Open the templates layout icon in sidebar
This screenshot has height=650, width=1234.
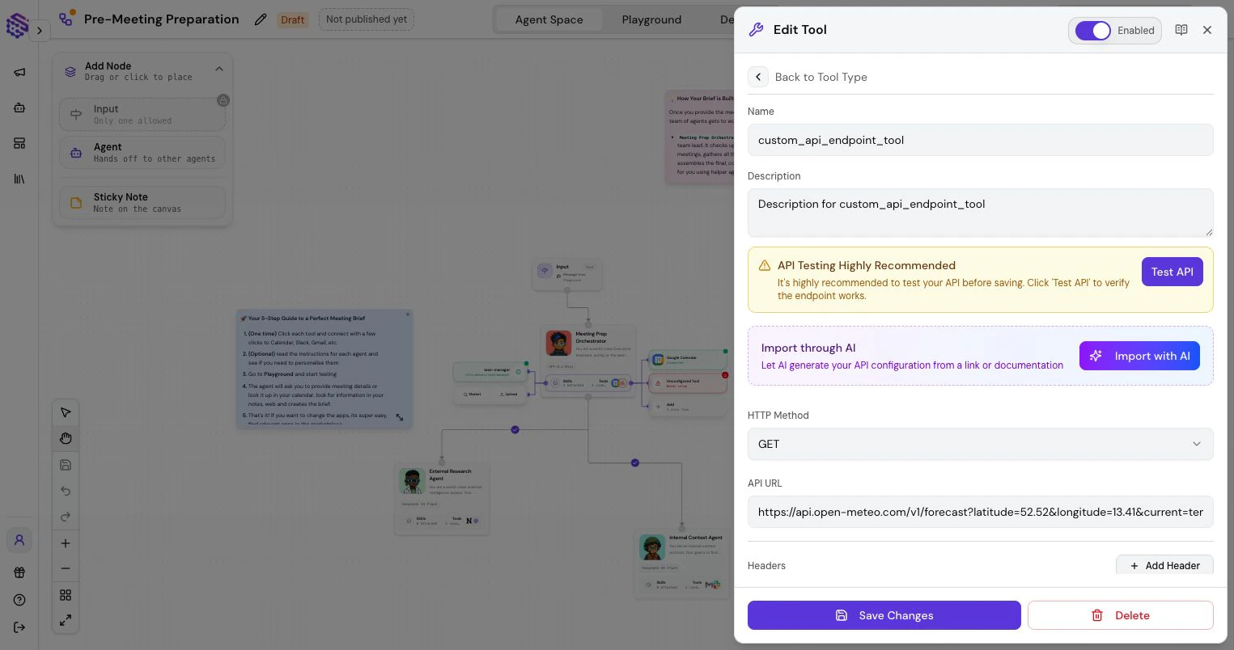[19, 143]
